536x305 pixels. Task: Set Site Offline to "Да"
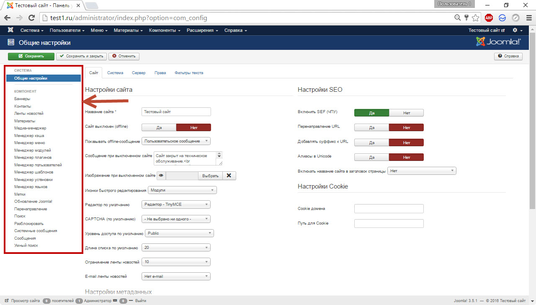tap(159, 127)
